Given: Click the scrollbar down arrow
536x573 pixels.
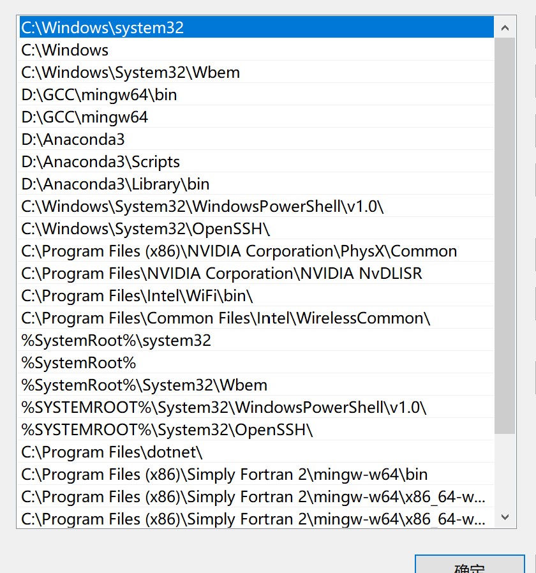Looking at the screenshot, I should point(505,517).
